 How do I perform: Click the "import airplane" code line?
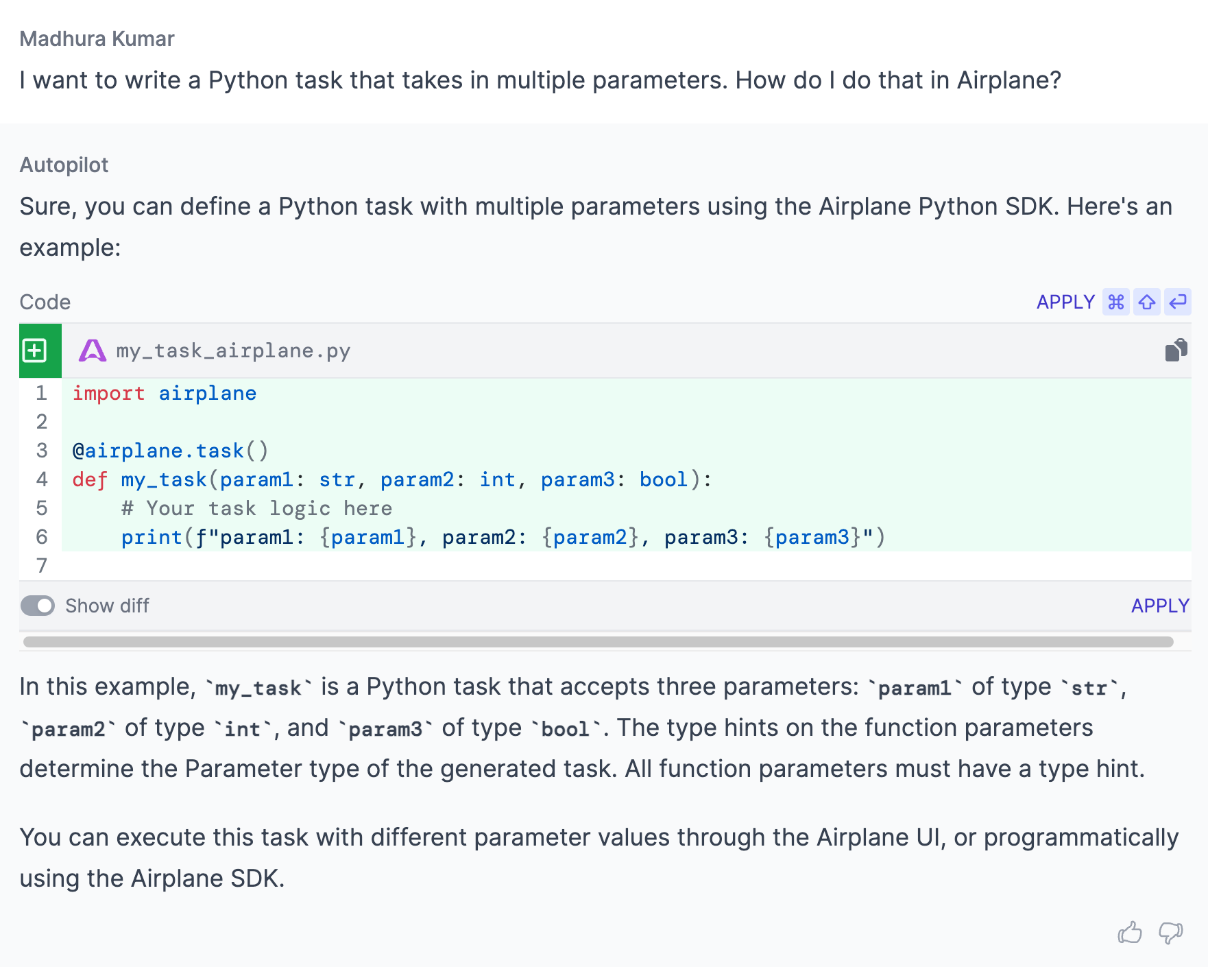click(165, 393)
